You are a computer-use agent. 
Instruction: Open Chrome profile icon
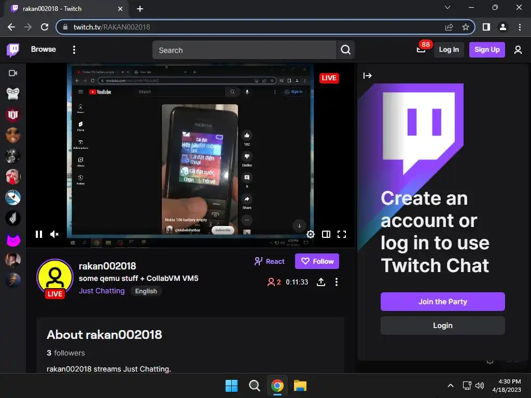coord(503,27)
